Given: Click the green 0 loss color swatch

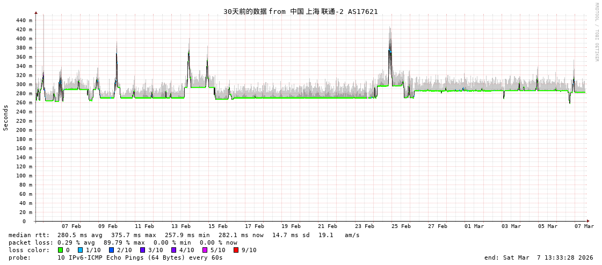Looking at the screenshot, I should click(x=61, y=250).
